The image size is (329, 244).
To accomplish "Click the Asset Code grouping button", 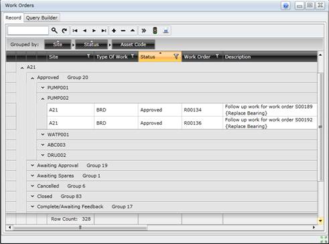I will pos(133,44).
